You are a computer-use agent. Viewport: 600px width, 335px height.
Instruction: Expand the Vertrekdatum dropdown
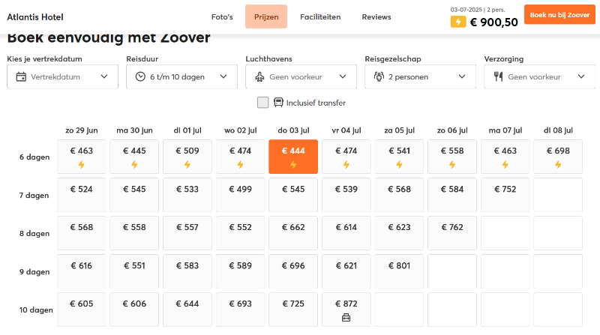click(x=104, y=76)
